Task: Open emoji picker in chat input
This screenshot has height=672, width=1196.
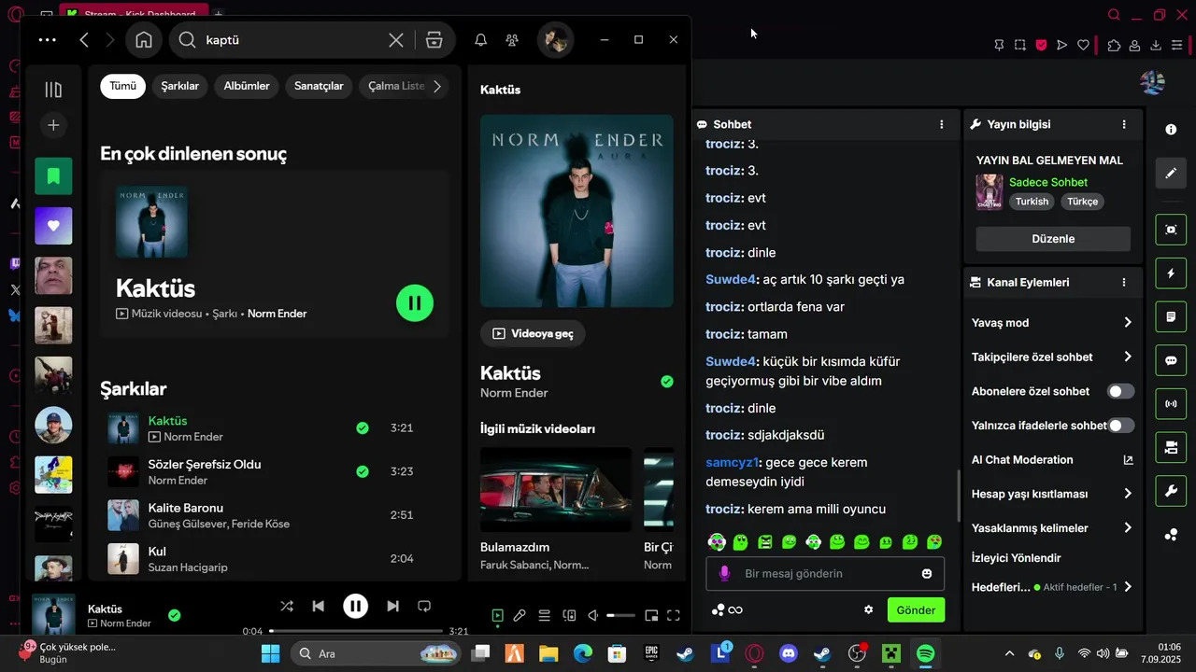Action: click(x=927, y=573)
